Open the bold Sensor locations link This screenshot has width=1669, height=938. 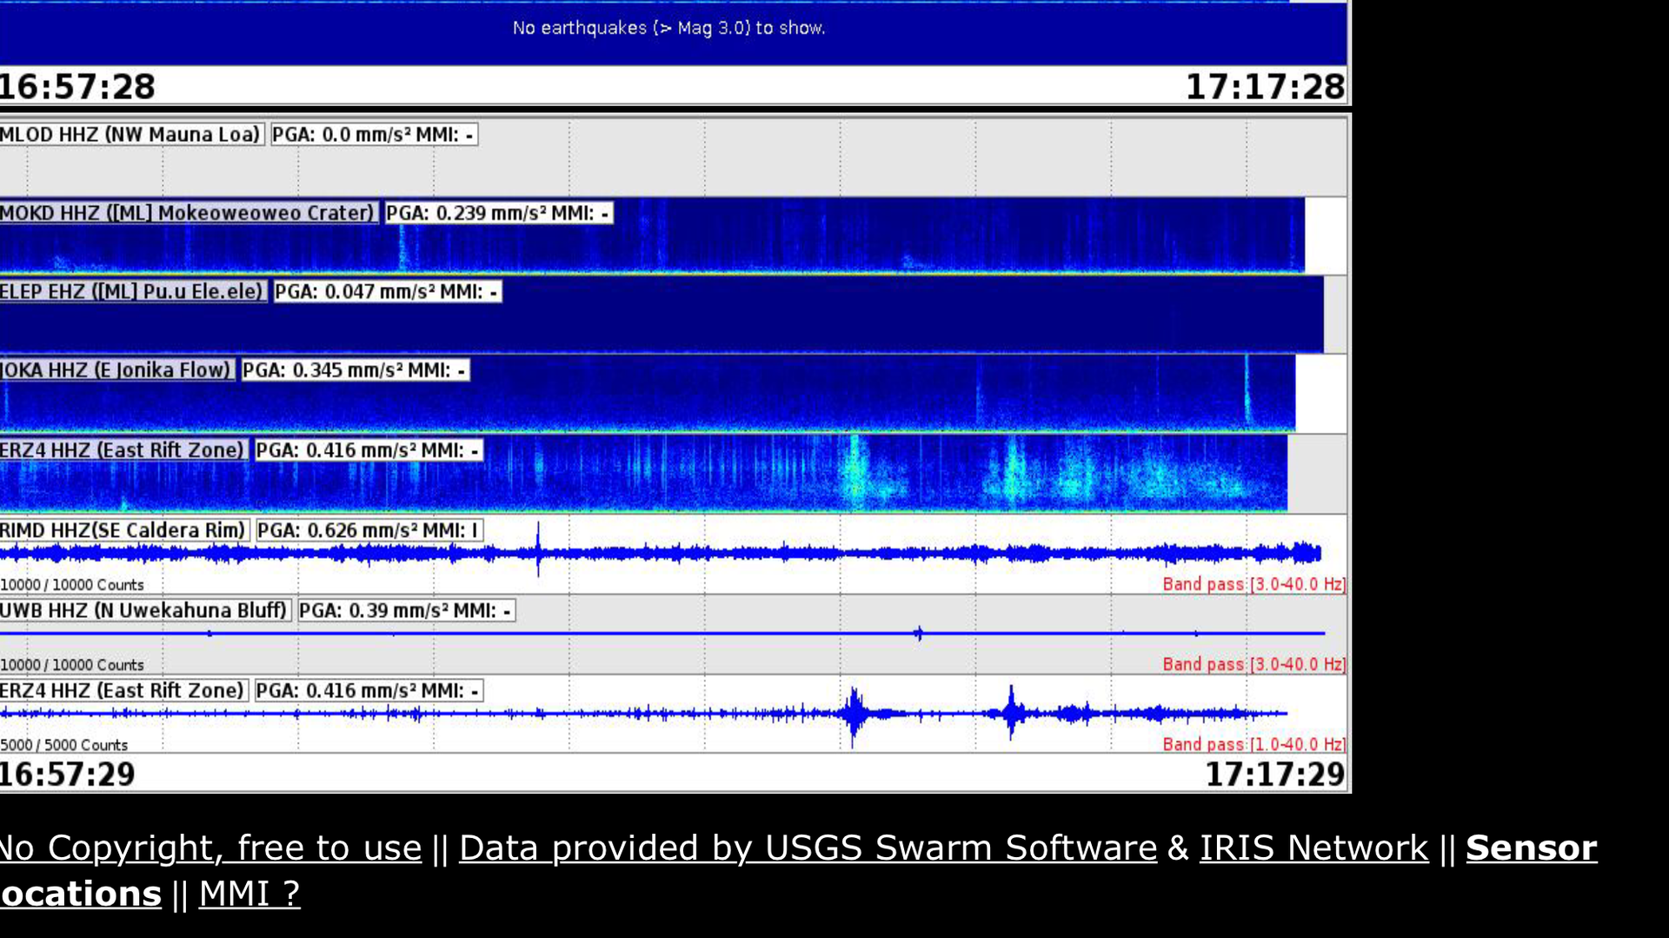[x=1531, y=848]
